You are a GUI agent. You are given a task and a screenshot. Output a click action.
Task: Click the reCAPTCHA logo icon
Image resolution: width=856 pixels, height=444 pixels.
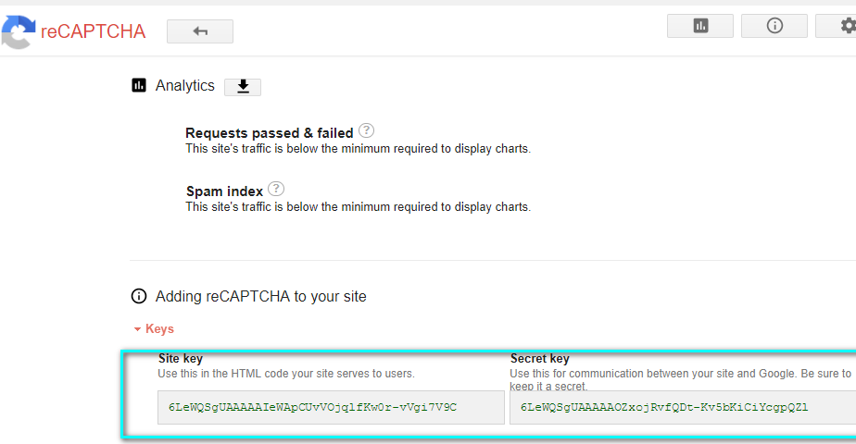point(18,31)
